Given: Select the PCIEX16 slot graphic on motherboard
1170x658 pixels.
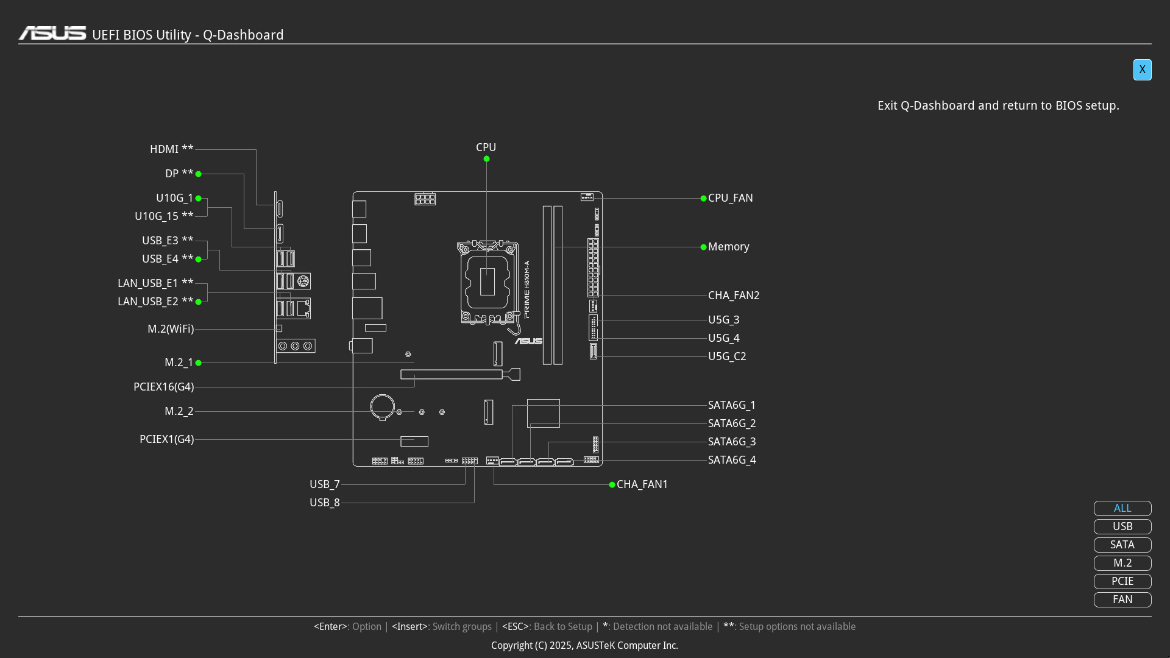Looking at the screenshot, I should click(452, 374).
